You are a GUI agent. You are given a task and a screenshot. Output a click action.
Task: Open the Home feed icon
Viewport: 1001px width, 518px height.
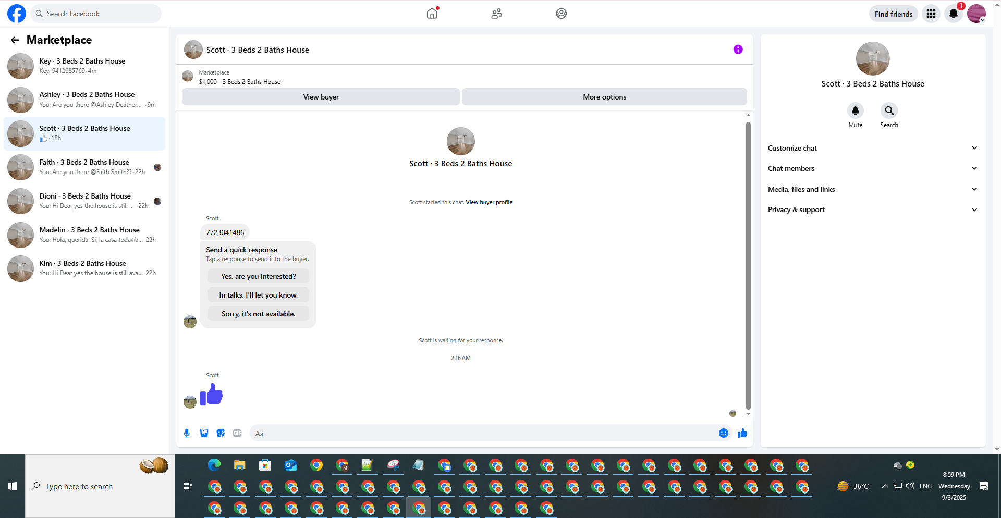point(432,14)
